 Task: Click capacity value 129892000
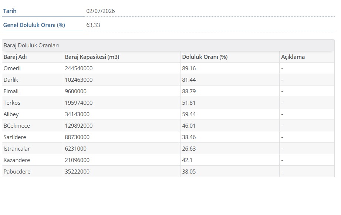point(79,125)
